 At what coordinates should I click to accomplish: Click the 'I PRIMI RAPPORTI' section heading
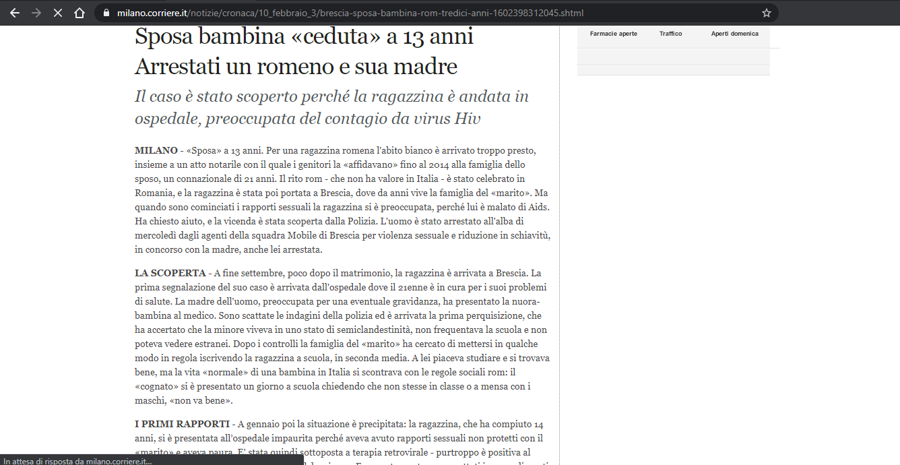182,424
